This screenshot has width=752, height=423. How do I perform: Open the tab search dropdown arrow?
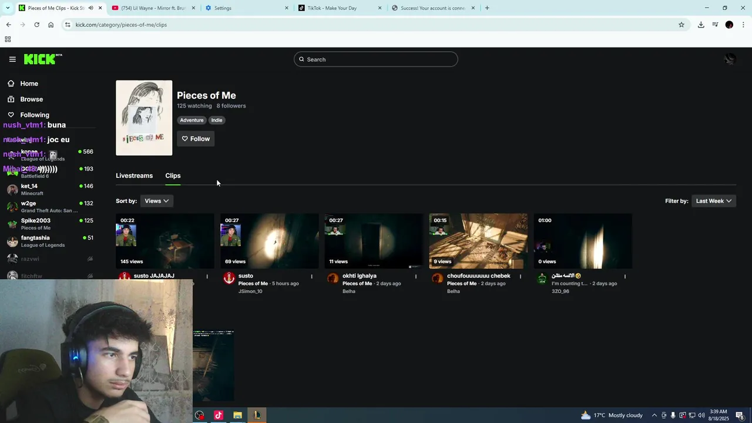tap(8, 8)
